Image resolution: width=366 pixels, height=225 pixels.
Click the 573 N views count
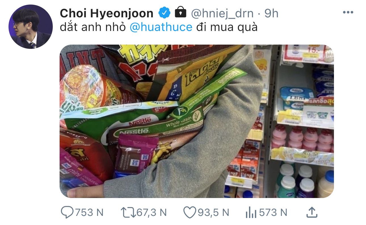click(273, 212)
